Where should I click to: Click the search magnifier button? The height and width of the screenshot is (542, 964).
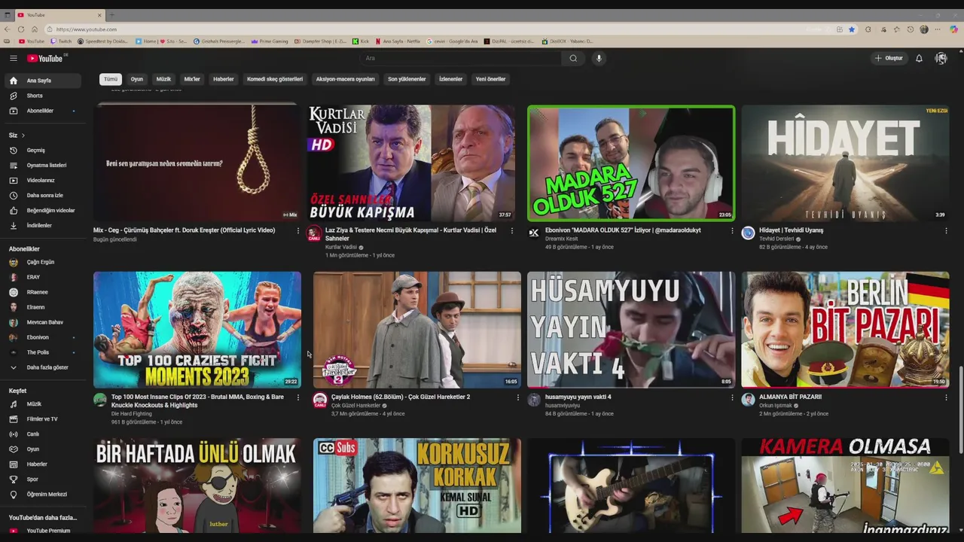pos(573,58)
